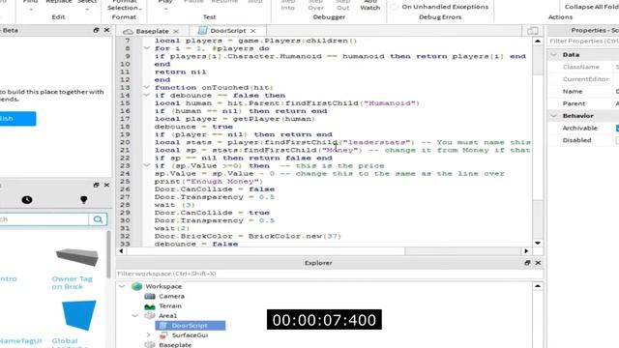Click the Owner Tag on Brick link
The width and height of the screenshot is (619, 348).
[x=72, y=282]
